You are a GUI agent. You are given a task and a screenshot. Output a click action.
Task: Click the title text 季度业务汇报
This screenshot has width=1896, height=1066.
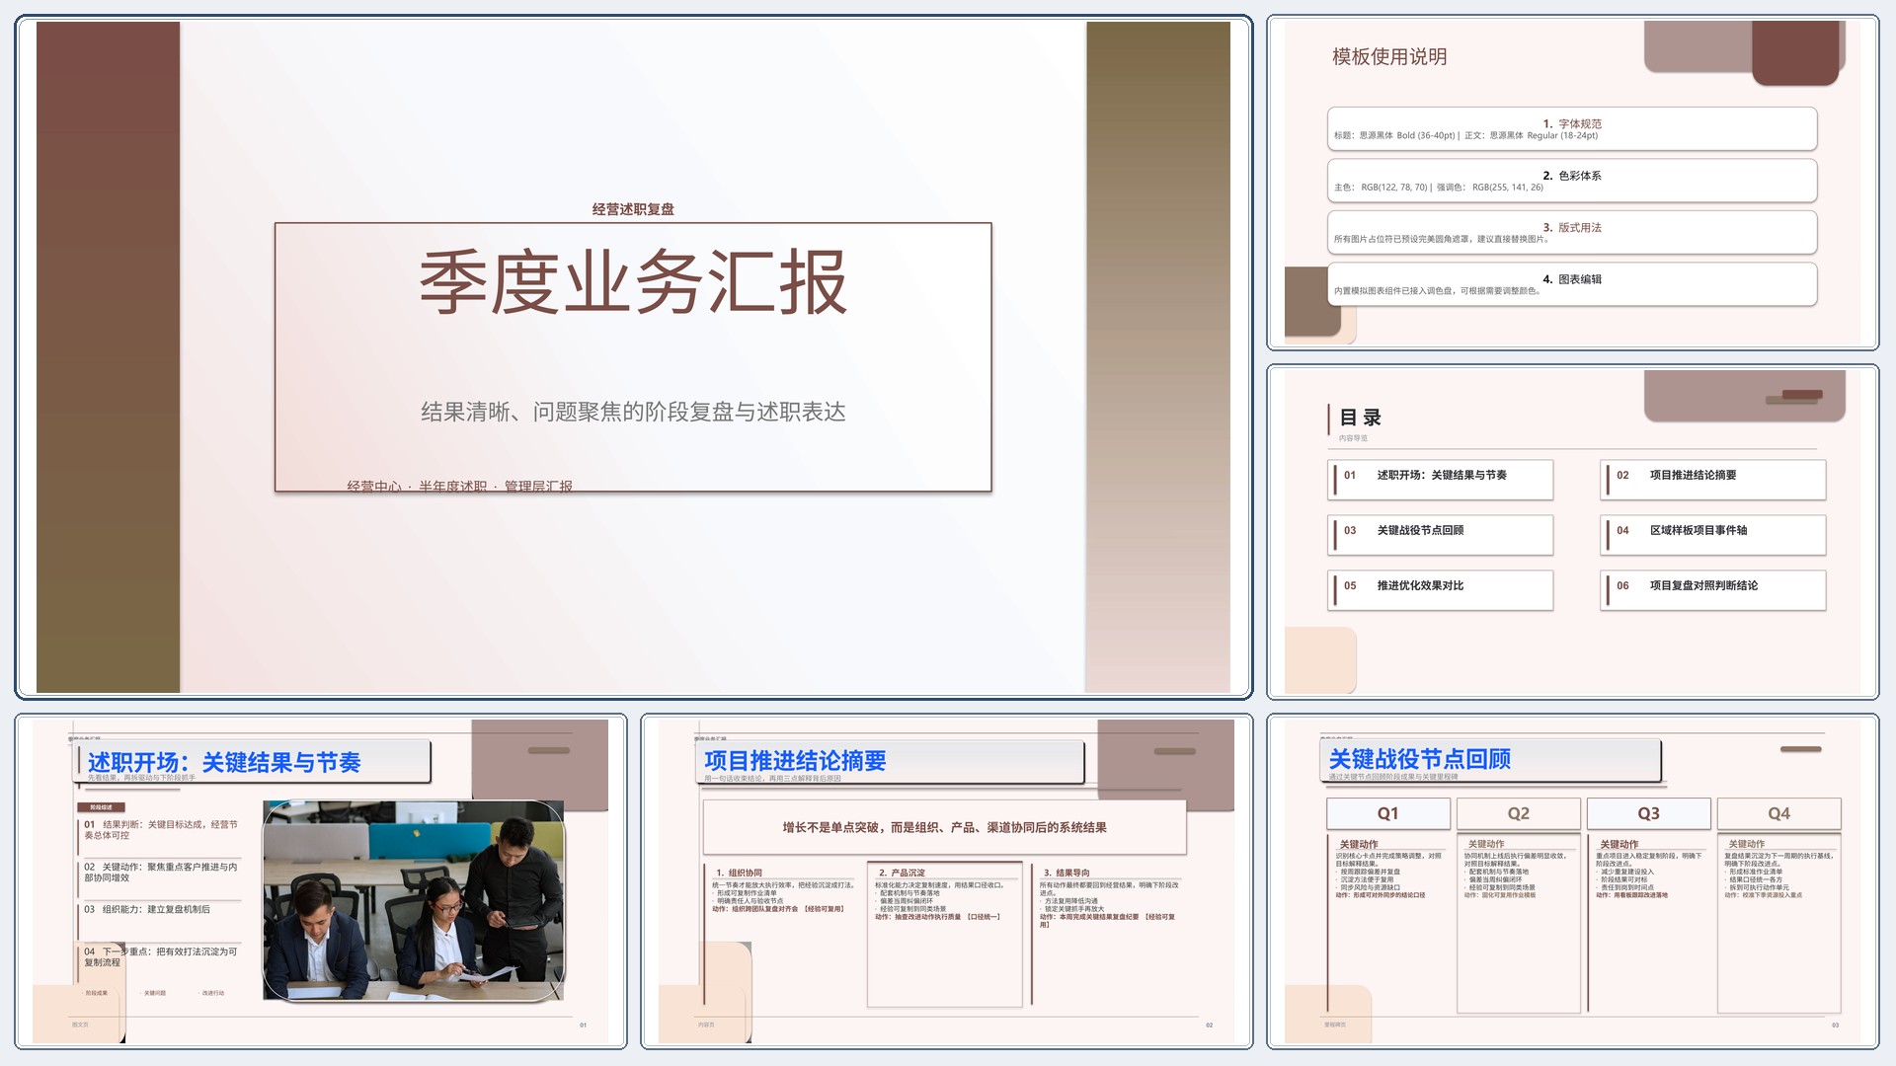tap(633, 282)
